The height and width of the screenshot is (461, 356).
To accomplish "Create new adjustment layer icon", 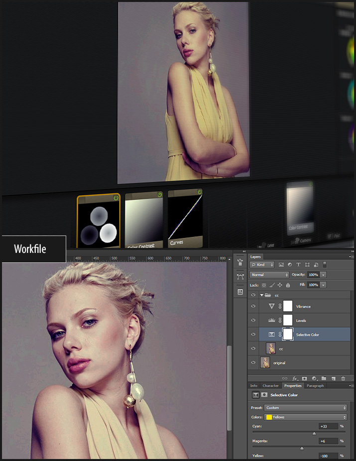I will pyautogui.click(x=314, y=378).
